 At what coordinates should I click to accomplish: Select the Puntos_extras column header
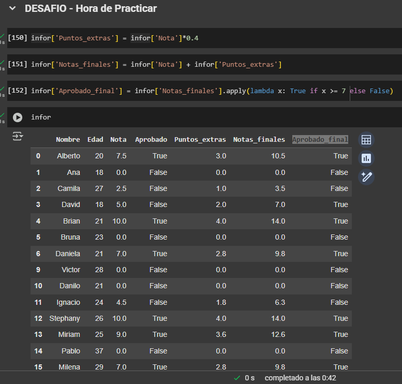(200, 140)
